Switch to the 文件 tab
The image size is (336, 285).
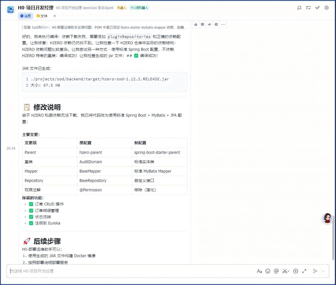point(42,16)
